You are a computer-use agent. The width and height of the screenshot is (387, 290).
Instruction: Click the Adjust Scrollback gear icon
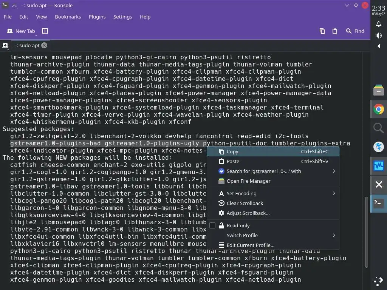click(221, 213)
